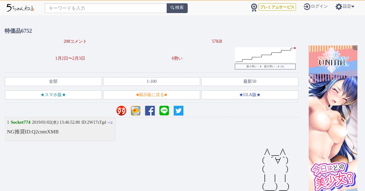Click the NG推奨ID:Q2cnmXMB post text
The width and height of the screenshot is (365, 191).
[x=33, y=132]
